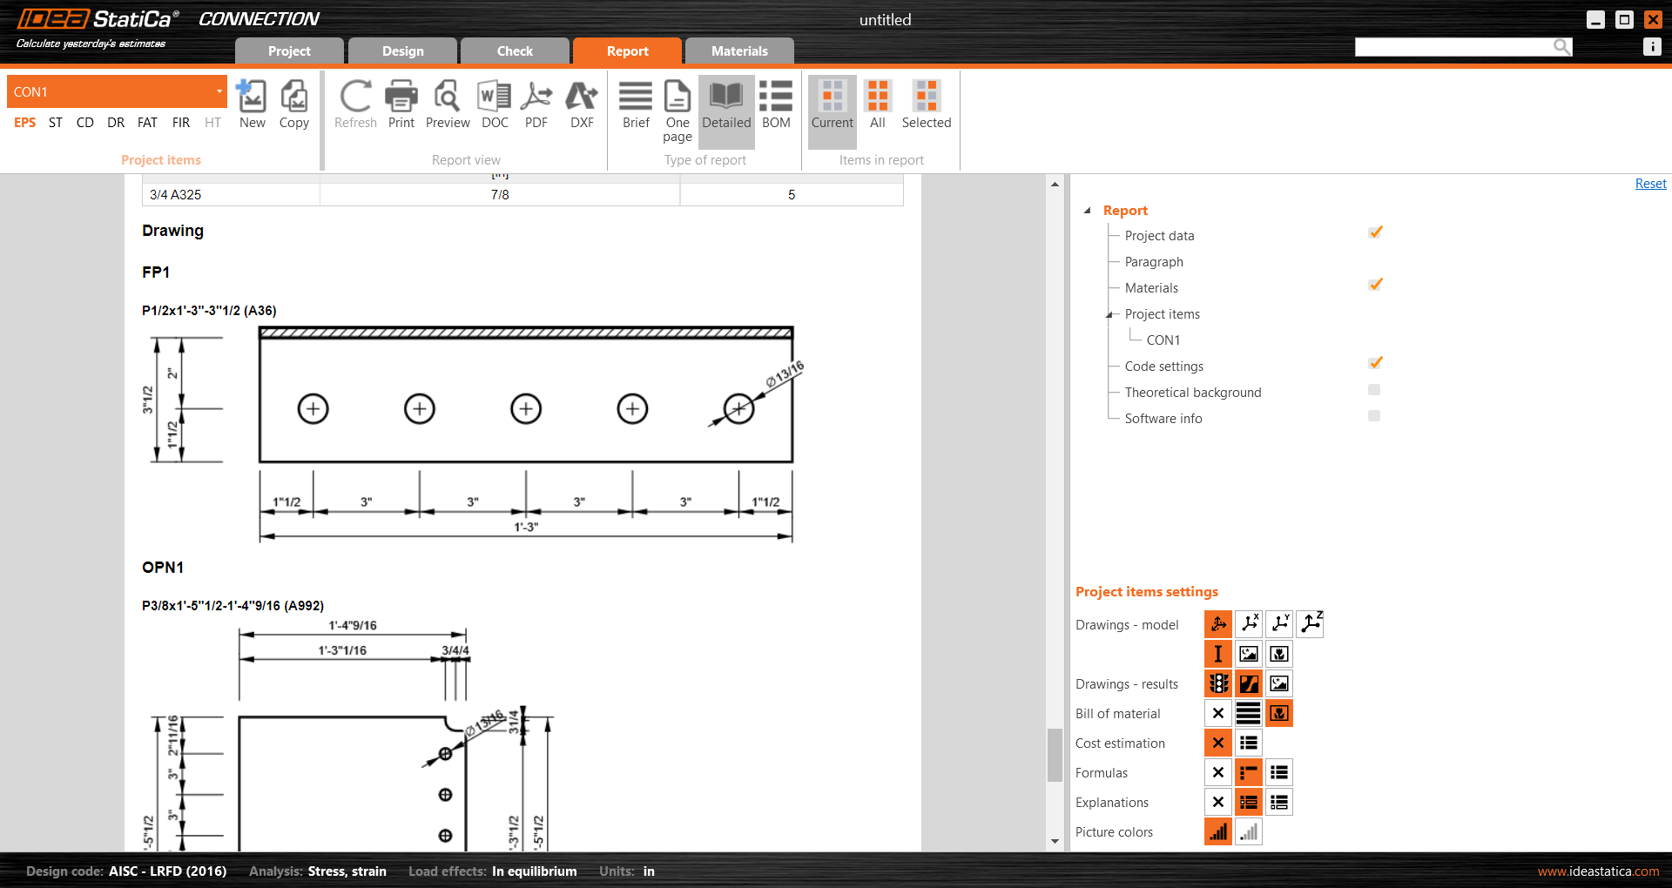Screen dimensions: 1672x888
Task: Collapse the Project items tree node
Action: [1109, 314]
